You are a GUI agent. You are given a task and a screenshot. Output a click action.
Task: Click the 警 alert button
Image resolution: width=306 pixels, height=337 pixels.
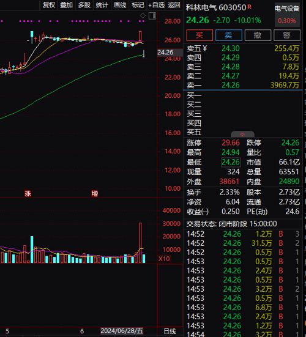(x=287, y=35)
